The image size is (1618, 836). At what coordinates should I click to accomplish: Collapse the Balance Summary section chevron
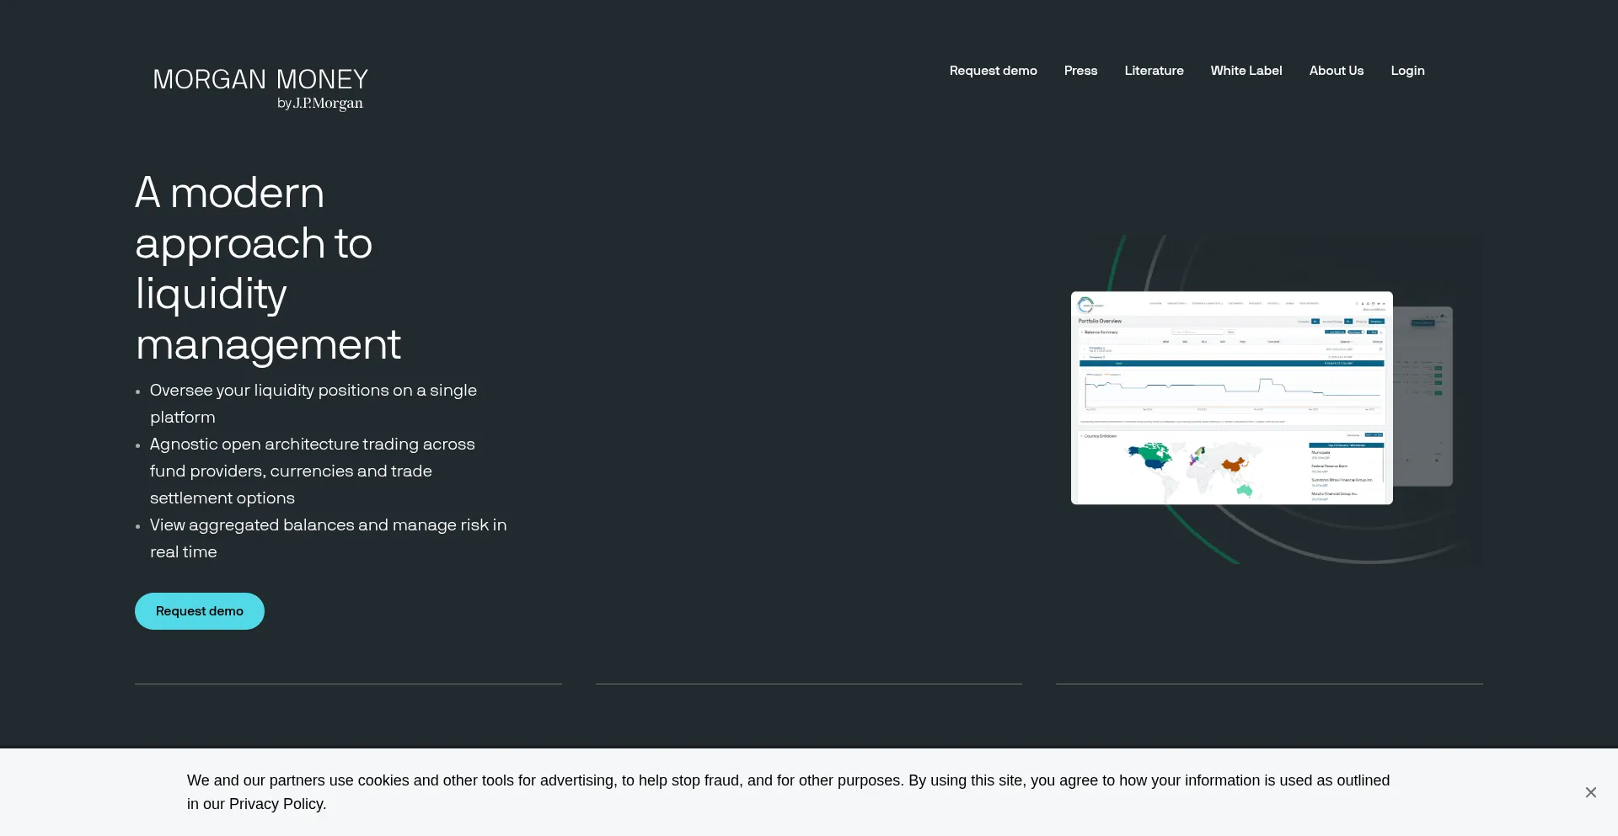point(1082,333)
